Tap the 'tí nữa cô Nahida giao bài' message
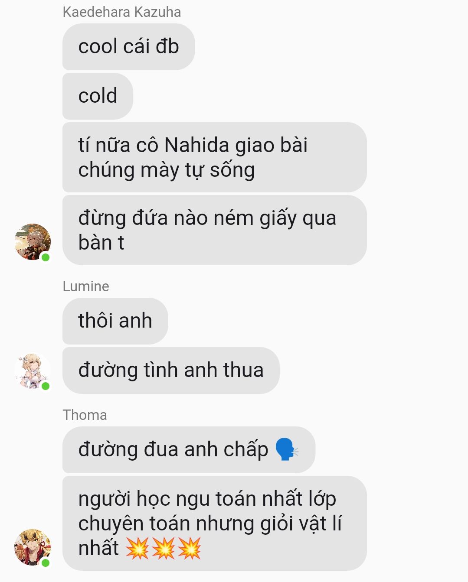 (214, 157)
